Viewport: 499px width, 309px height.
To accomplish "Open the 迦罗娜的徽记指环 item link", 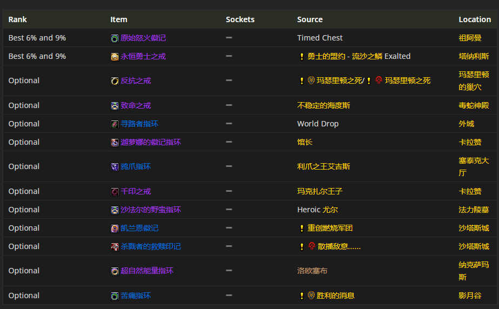I will point(151,142).
